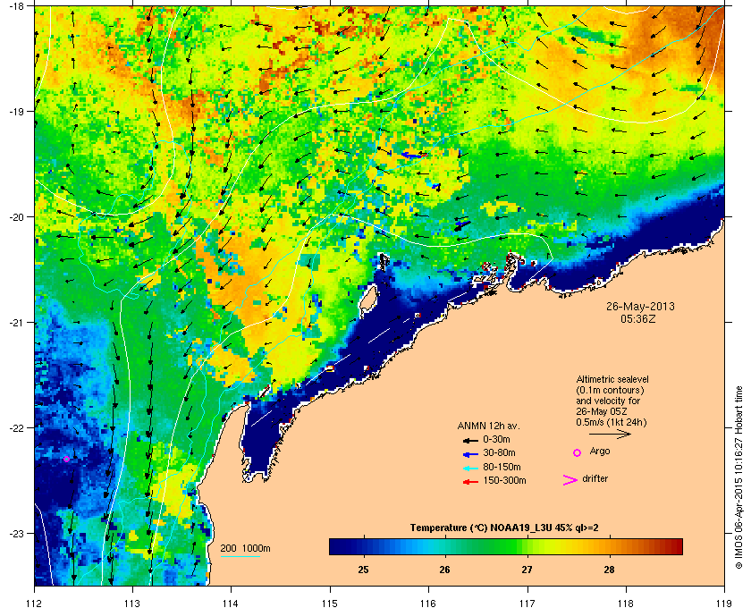The image size is (751, 608).
Task: Click the 0-30m depth label
Action: (496, 439)
